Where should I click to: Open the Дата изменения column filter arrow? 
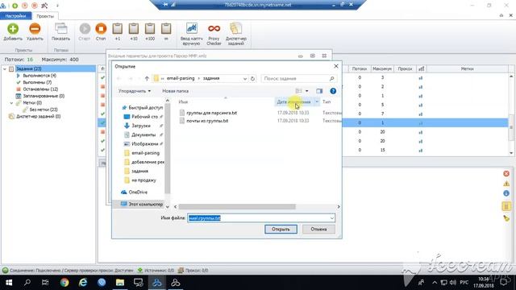317,102
